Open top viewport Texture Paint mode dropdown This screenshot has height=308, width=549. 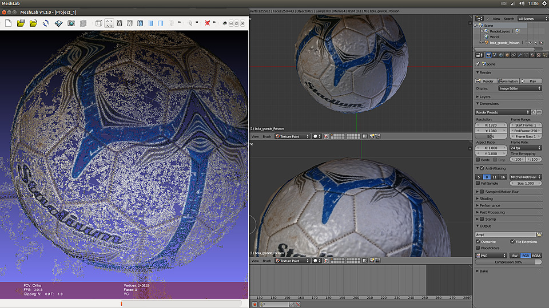(292, 136)
